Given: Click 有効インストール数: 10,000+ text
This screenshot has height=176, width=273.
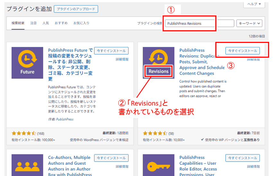Looking at the screenshot, I should [164, 140].
